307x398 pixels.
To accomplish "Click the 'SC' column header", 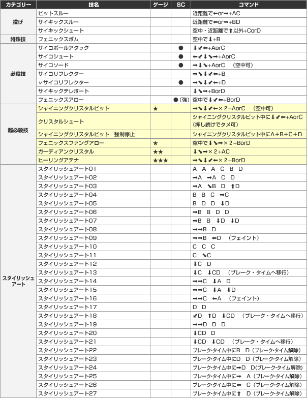I will coord(181,5).
